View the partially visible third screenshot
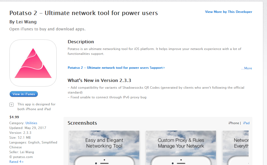This screenshot has width=267, height=165. tap(235, 148)
